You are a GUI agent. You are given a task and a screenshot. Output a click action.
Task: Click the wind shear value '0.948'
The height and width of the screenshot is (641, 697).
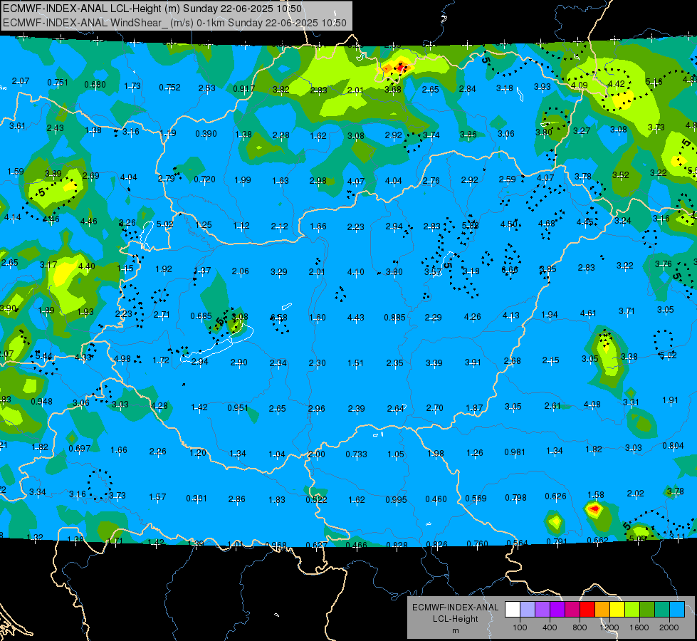click(x=41, y=401)
